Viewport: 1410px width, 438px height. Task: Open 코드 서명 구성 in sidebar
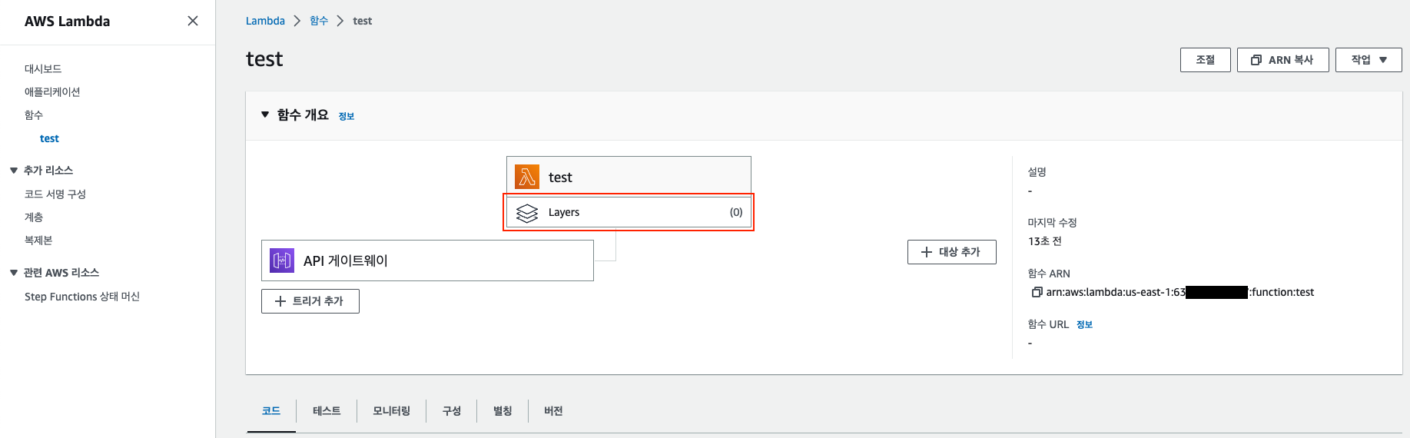tap(55, 194)
